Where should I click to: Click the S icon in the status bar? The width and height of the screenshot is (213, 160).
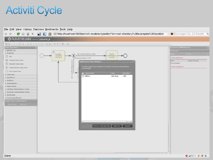click(206, 156)
